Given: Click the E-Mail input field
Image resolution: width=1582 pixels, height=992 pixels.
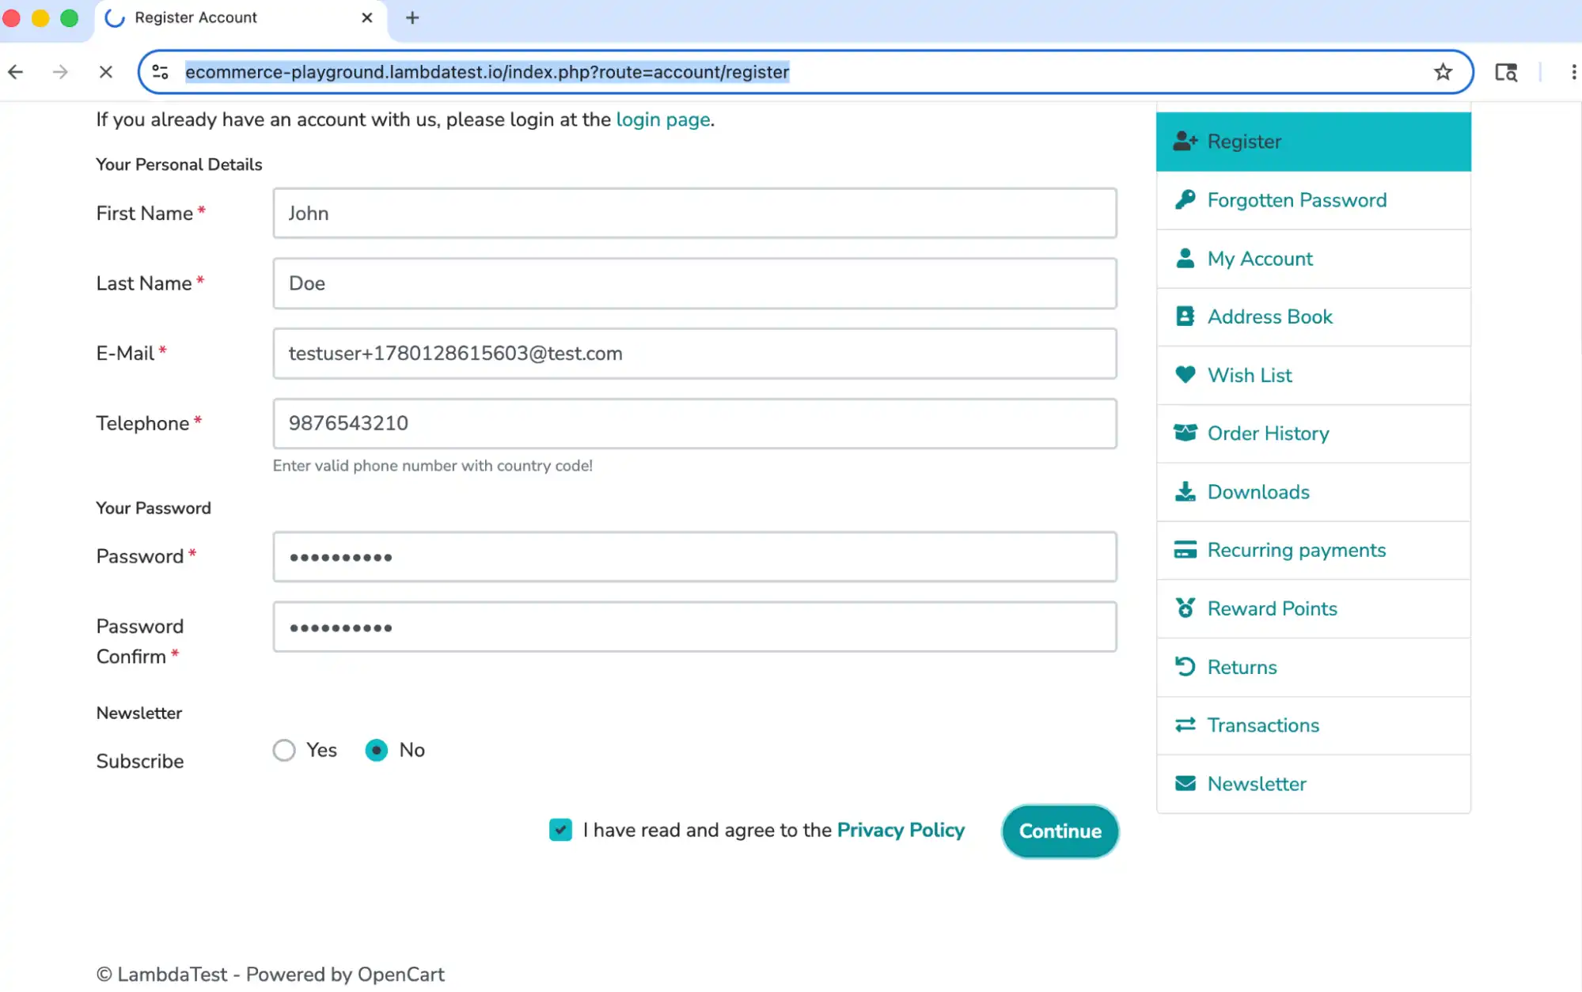Looking at the screenshot, I should tap(695, 354).
